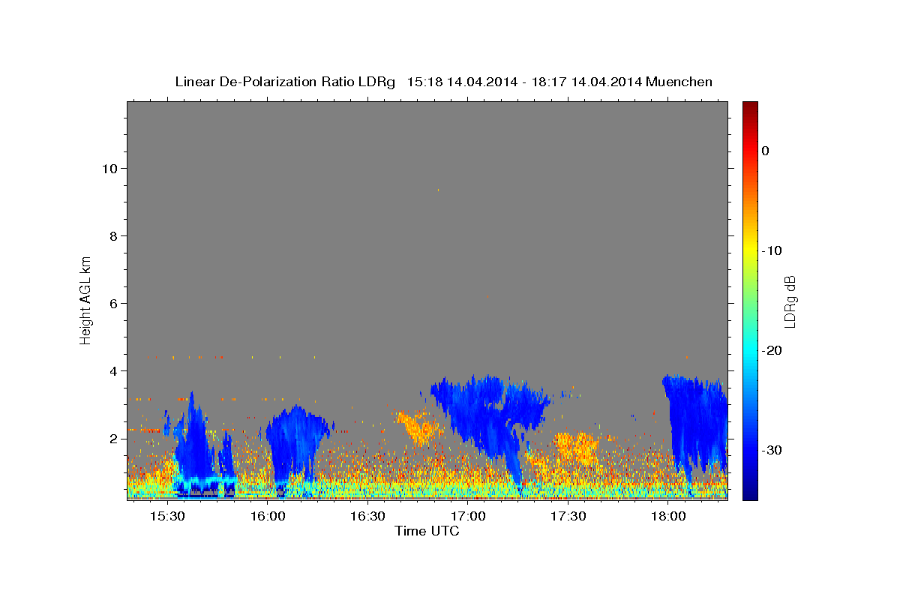Click the dark blue bottom of colorbar
900x600 pixels.
(750, 493)
